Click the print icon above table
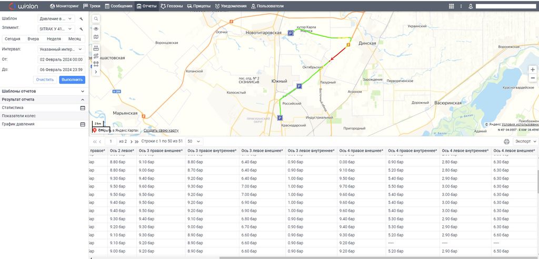 pos(506,142)
